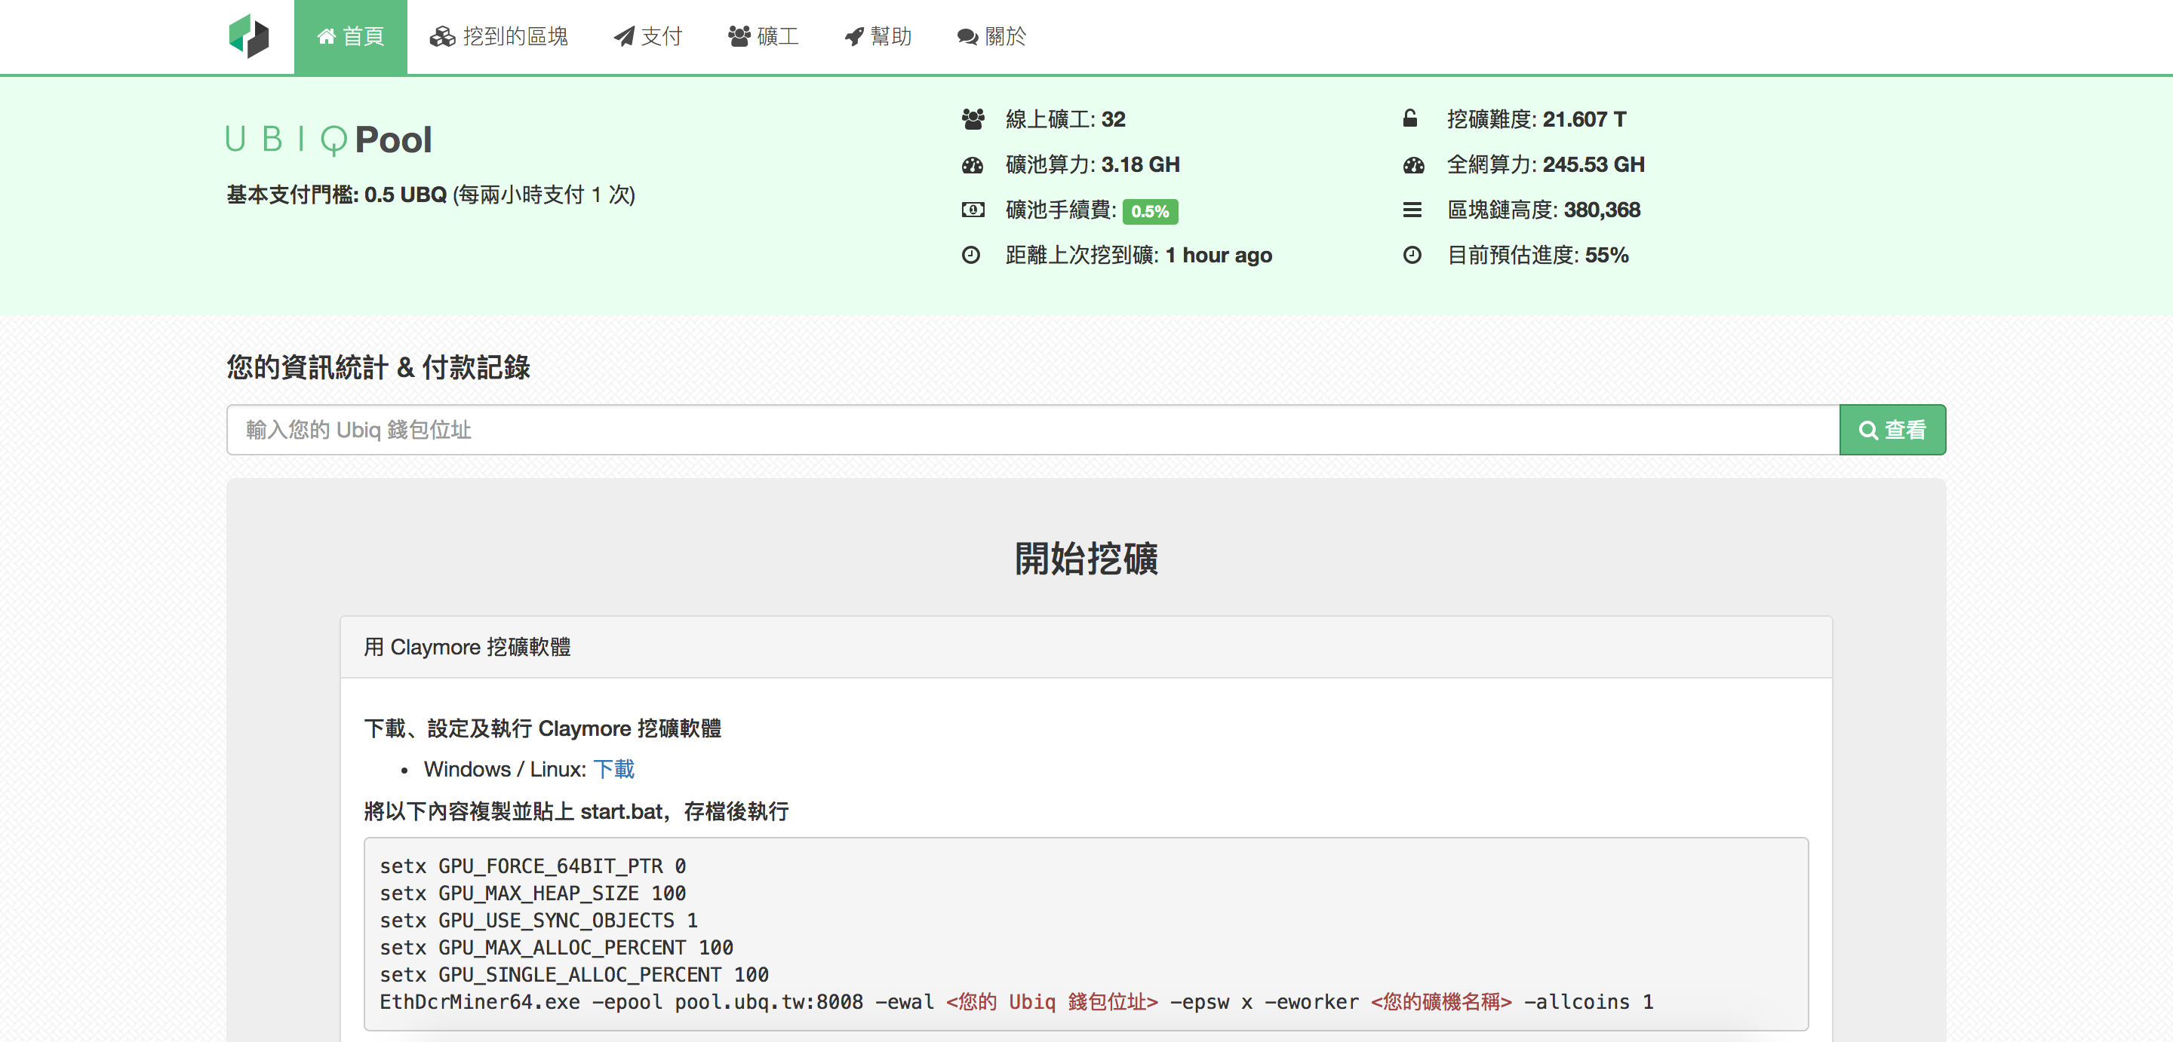This screenshot has width=2173, height=1042.
Task: Click the clock icon next to 目前預估進度
Action: point(1412,255)
